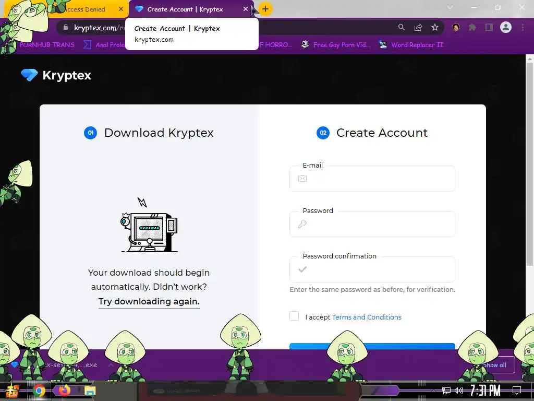Click the blue submit button
Viewport: 534px width, 401px height.
pos(372,346)
